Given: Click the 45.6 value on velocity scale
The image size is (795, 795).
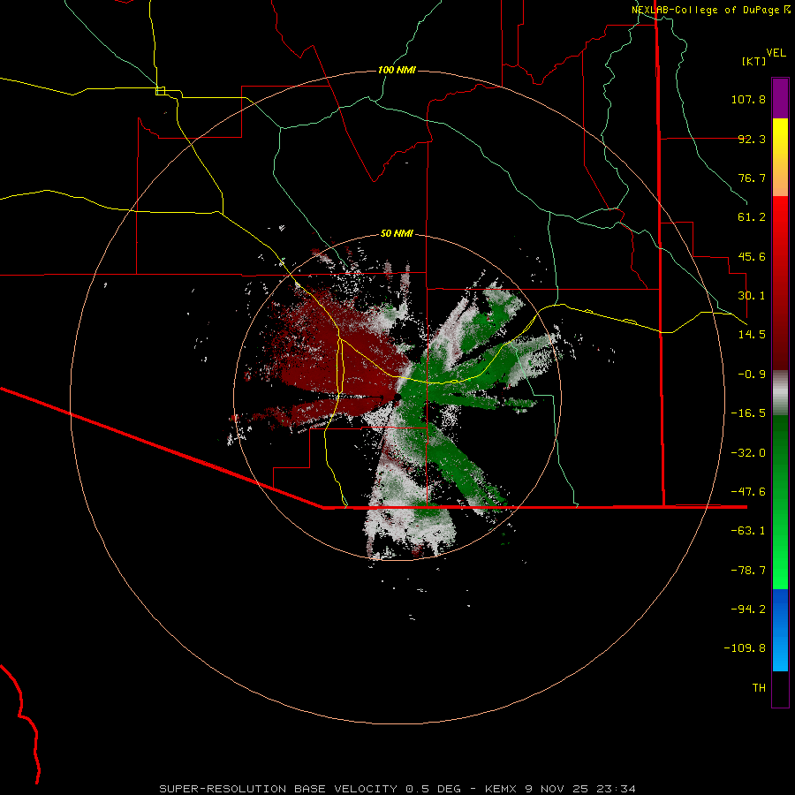Looking at the screenshot, I should [x=752, y=256].
